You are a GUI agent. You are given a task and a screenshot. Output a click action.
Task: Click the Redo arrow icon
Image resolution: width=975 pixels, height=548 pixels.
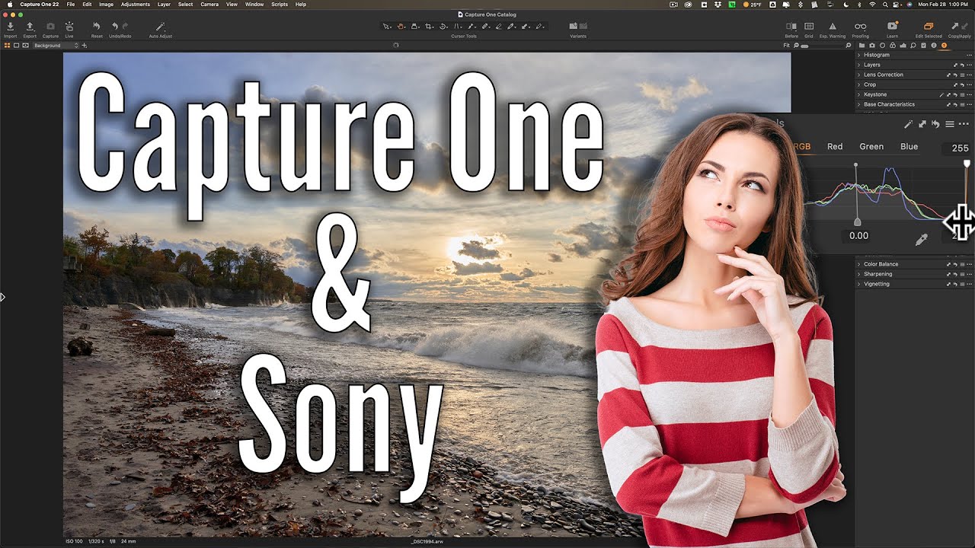click(125, 27)
